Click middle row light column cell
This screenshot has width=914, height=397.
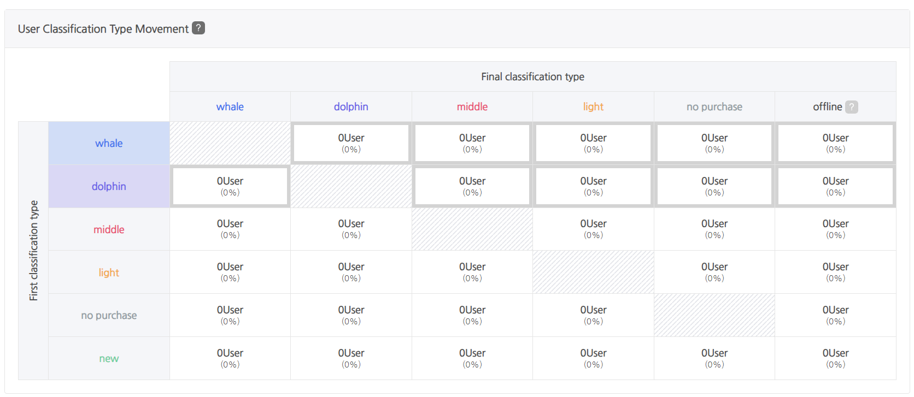pos(593,229)
